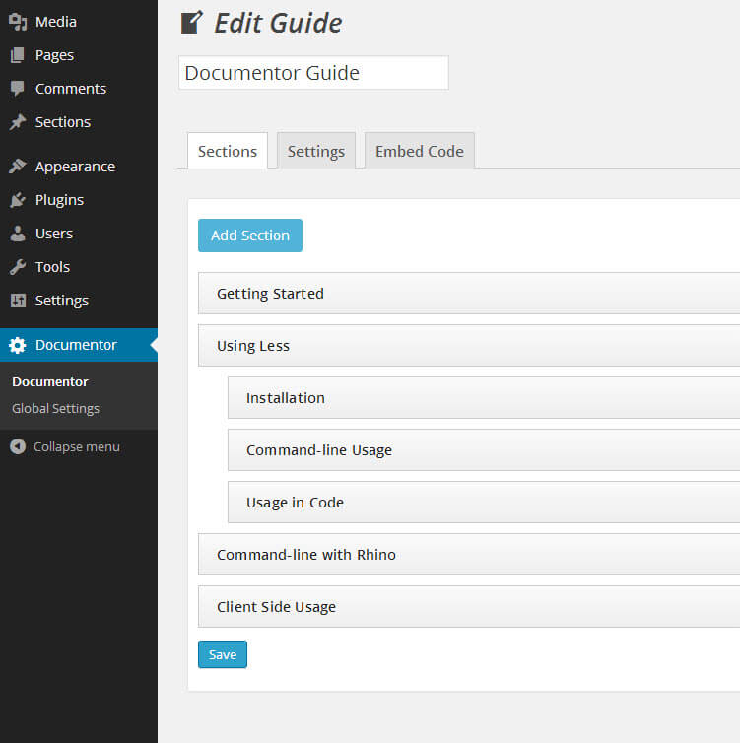Click the Documentor gear icon
This screenshot has width=740, height=743.
click(18, 345)
